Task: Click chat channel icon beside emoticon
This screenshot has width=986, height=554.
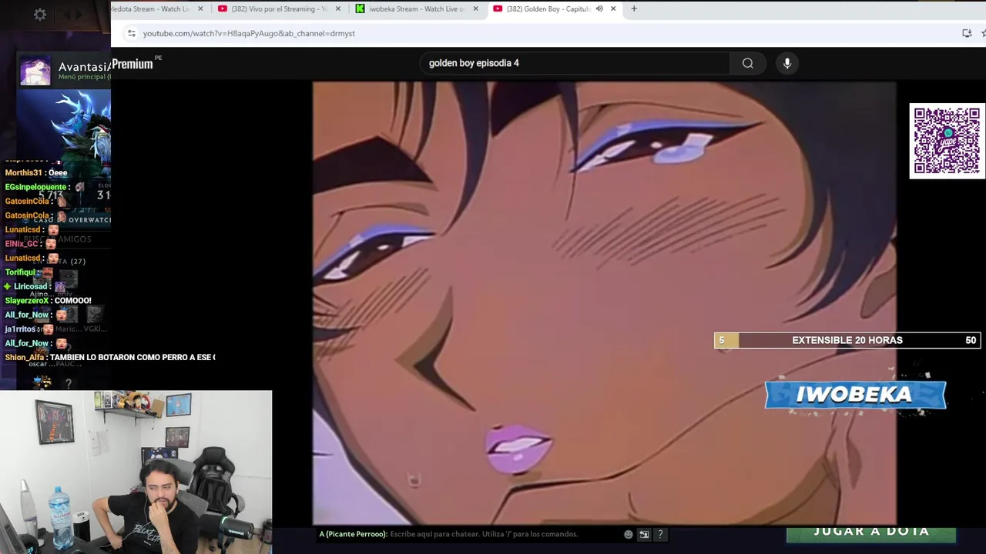Action: pos(644,534)
